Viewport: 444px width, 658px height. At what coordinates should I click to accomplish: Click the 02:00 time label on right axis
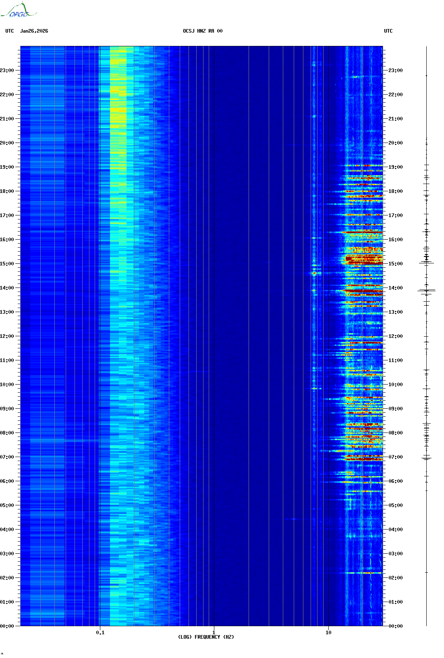click(395, 578)
